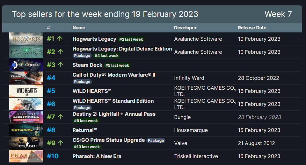Open Call of Duty: Modern Warfare II page
306x165 pixels.
coord(114,75)
